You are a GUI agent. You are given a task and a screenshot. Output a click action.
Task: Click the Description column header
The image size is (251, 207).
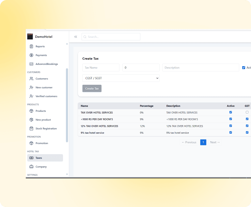(x=173, y=106)
